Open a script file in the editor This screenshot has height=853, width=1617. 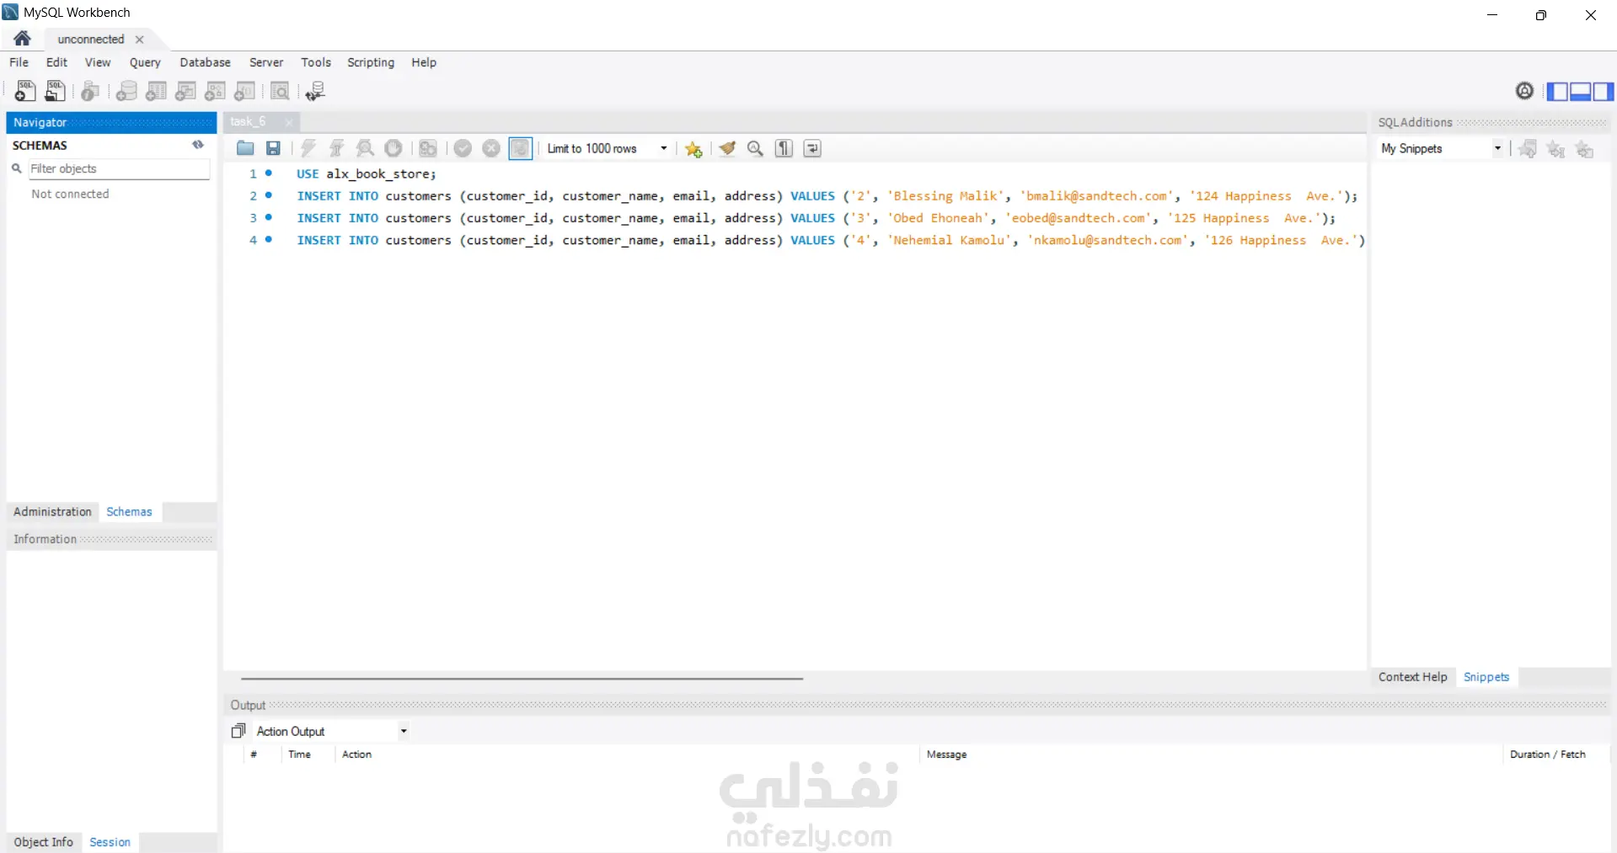245,148
